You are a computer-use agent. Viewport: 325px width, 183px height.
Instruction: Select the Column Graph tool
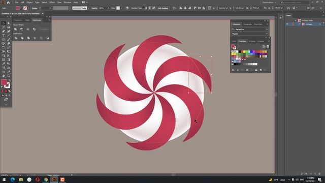(x=9, y=68)
